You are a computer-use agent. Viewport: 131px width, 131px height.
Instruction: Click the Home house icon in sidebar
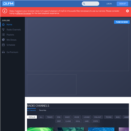tap(3, 24)
